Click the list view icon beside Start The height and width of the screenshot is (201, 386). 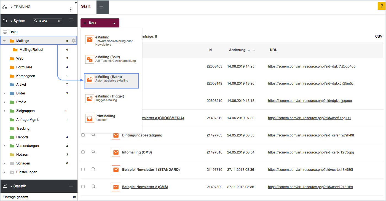coord(101,7)
